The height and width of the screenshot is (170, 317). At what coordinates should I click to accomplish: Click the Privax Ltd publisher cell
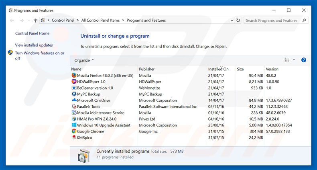click(147, 119)
